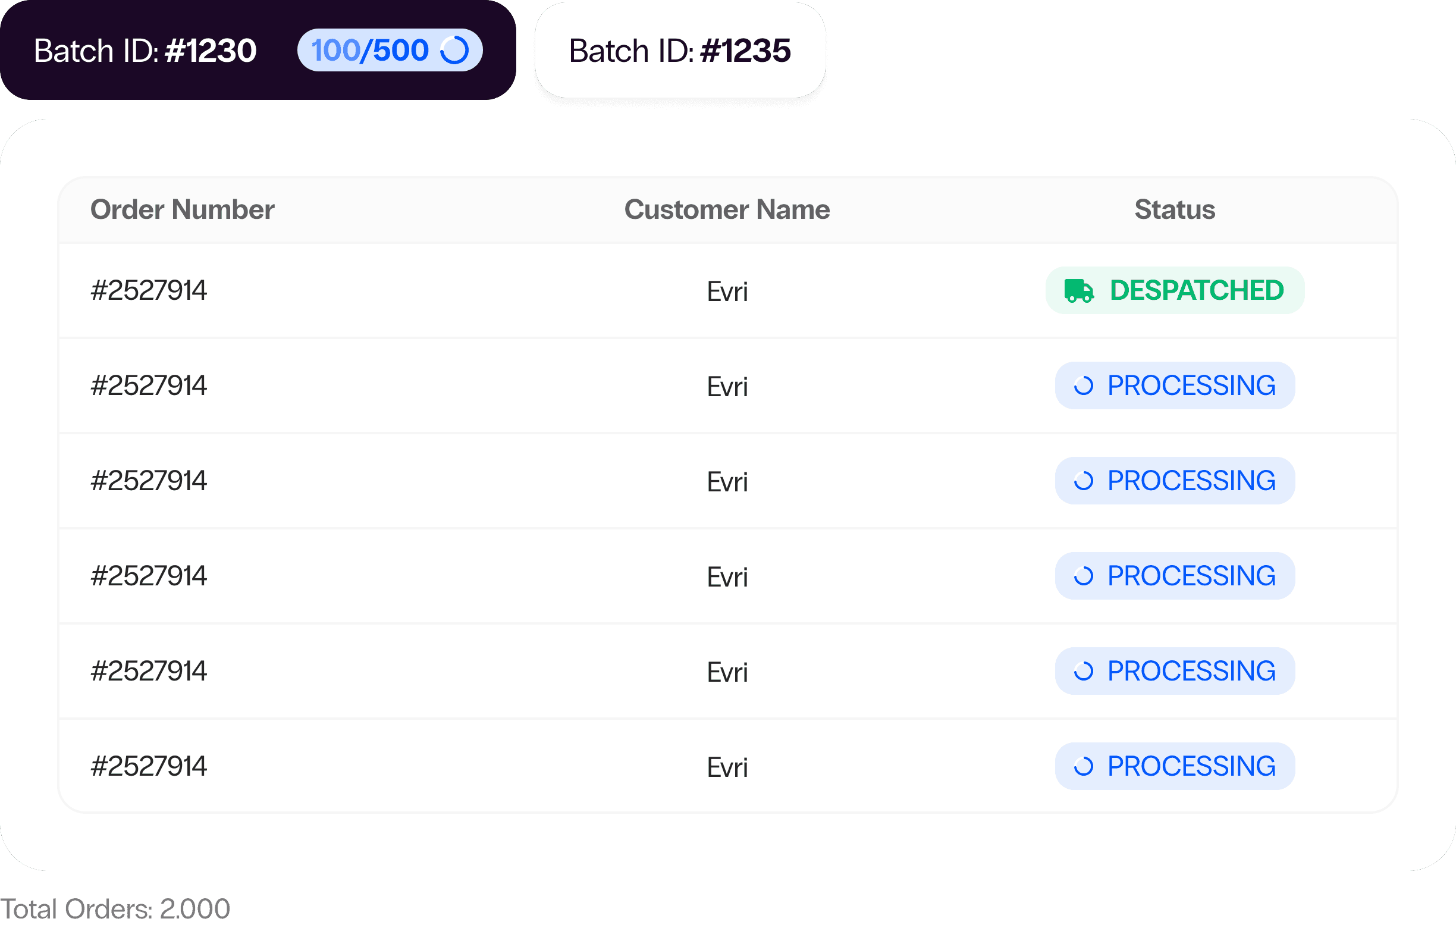The width and height of the screenshot is (1456, 928).
Task: Click the batch progress spinner icon
Action: 454,50
